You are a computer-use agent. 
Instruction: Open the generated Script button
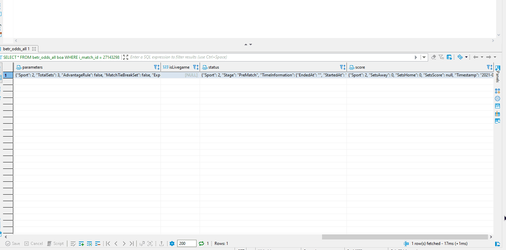(55, 244)
